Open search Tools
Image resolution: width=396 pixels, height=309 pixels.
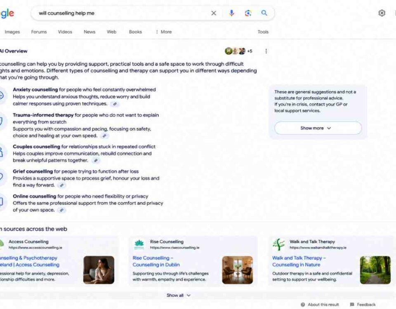(x=263, y=32)
